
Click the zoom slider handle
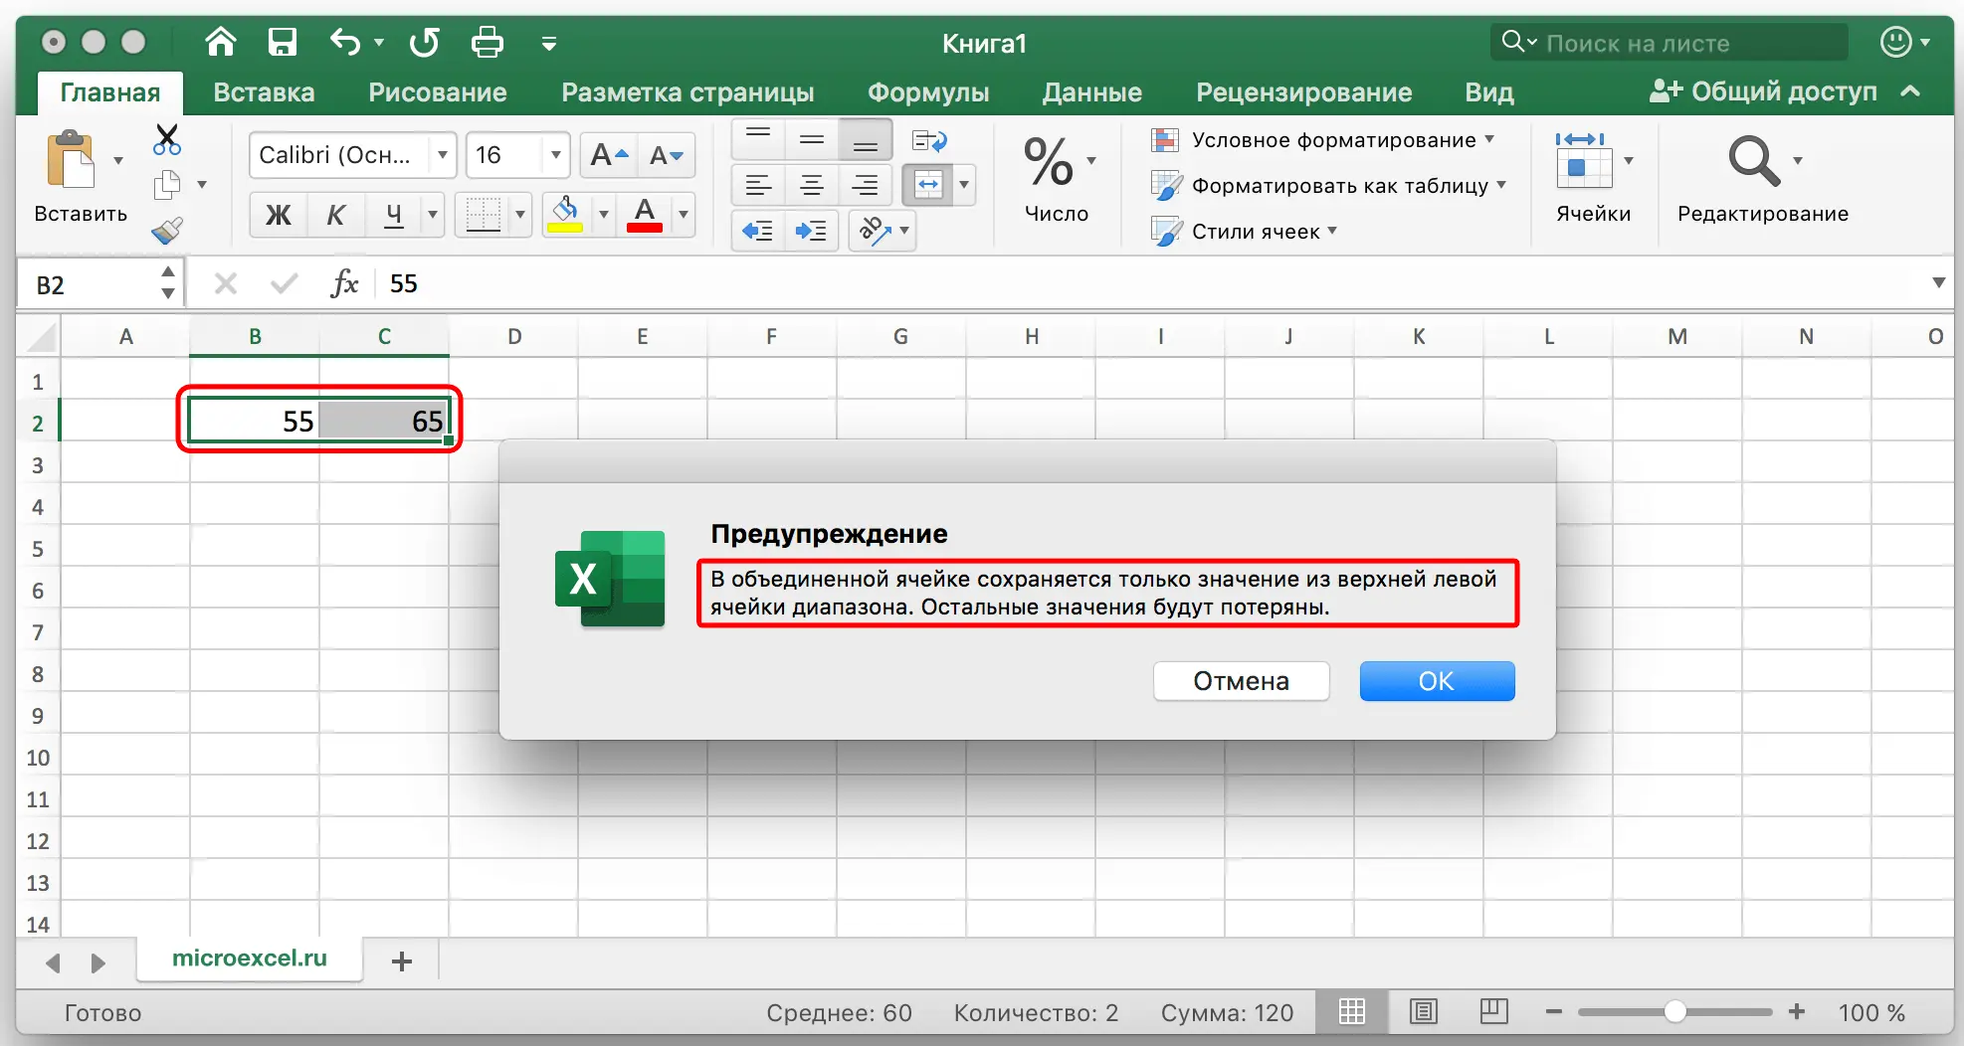pos(1674,1012)
